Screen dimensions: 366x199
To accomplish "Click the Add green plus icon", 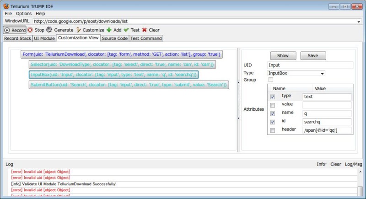I will click(109, 30).
